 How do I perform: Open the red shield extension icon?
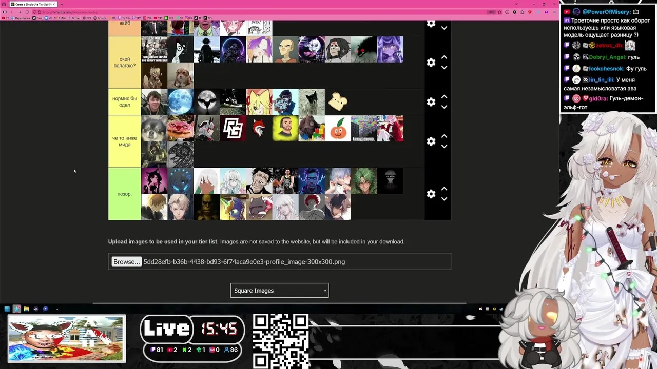530,12
